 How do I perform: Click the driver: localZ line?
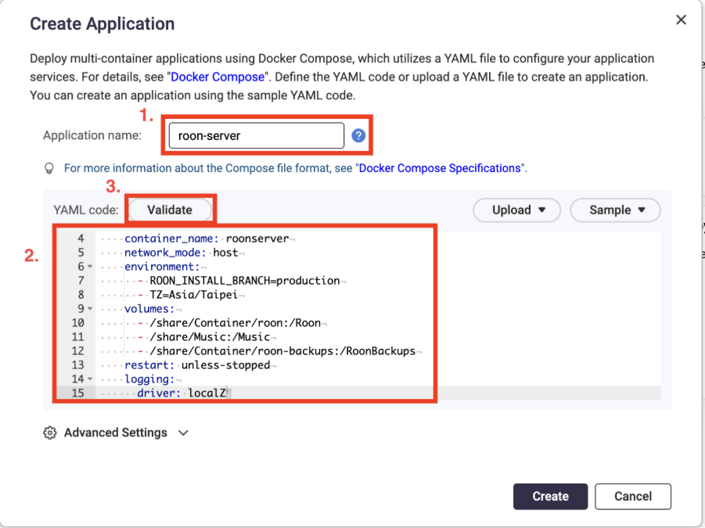182,393
